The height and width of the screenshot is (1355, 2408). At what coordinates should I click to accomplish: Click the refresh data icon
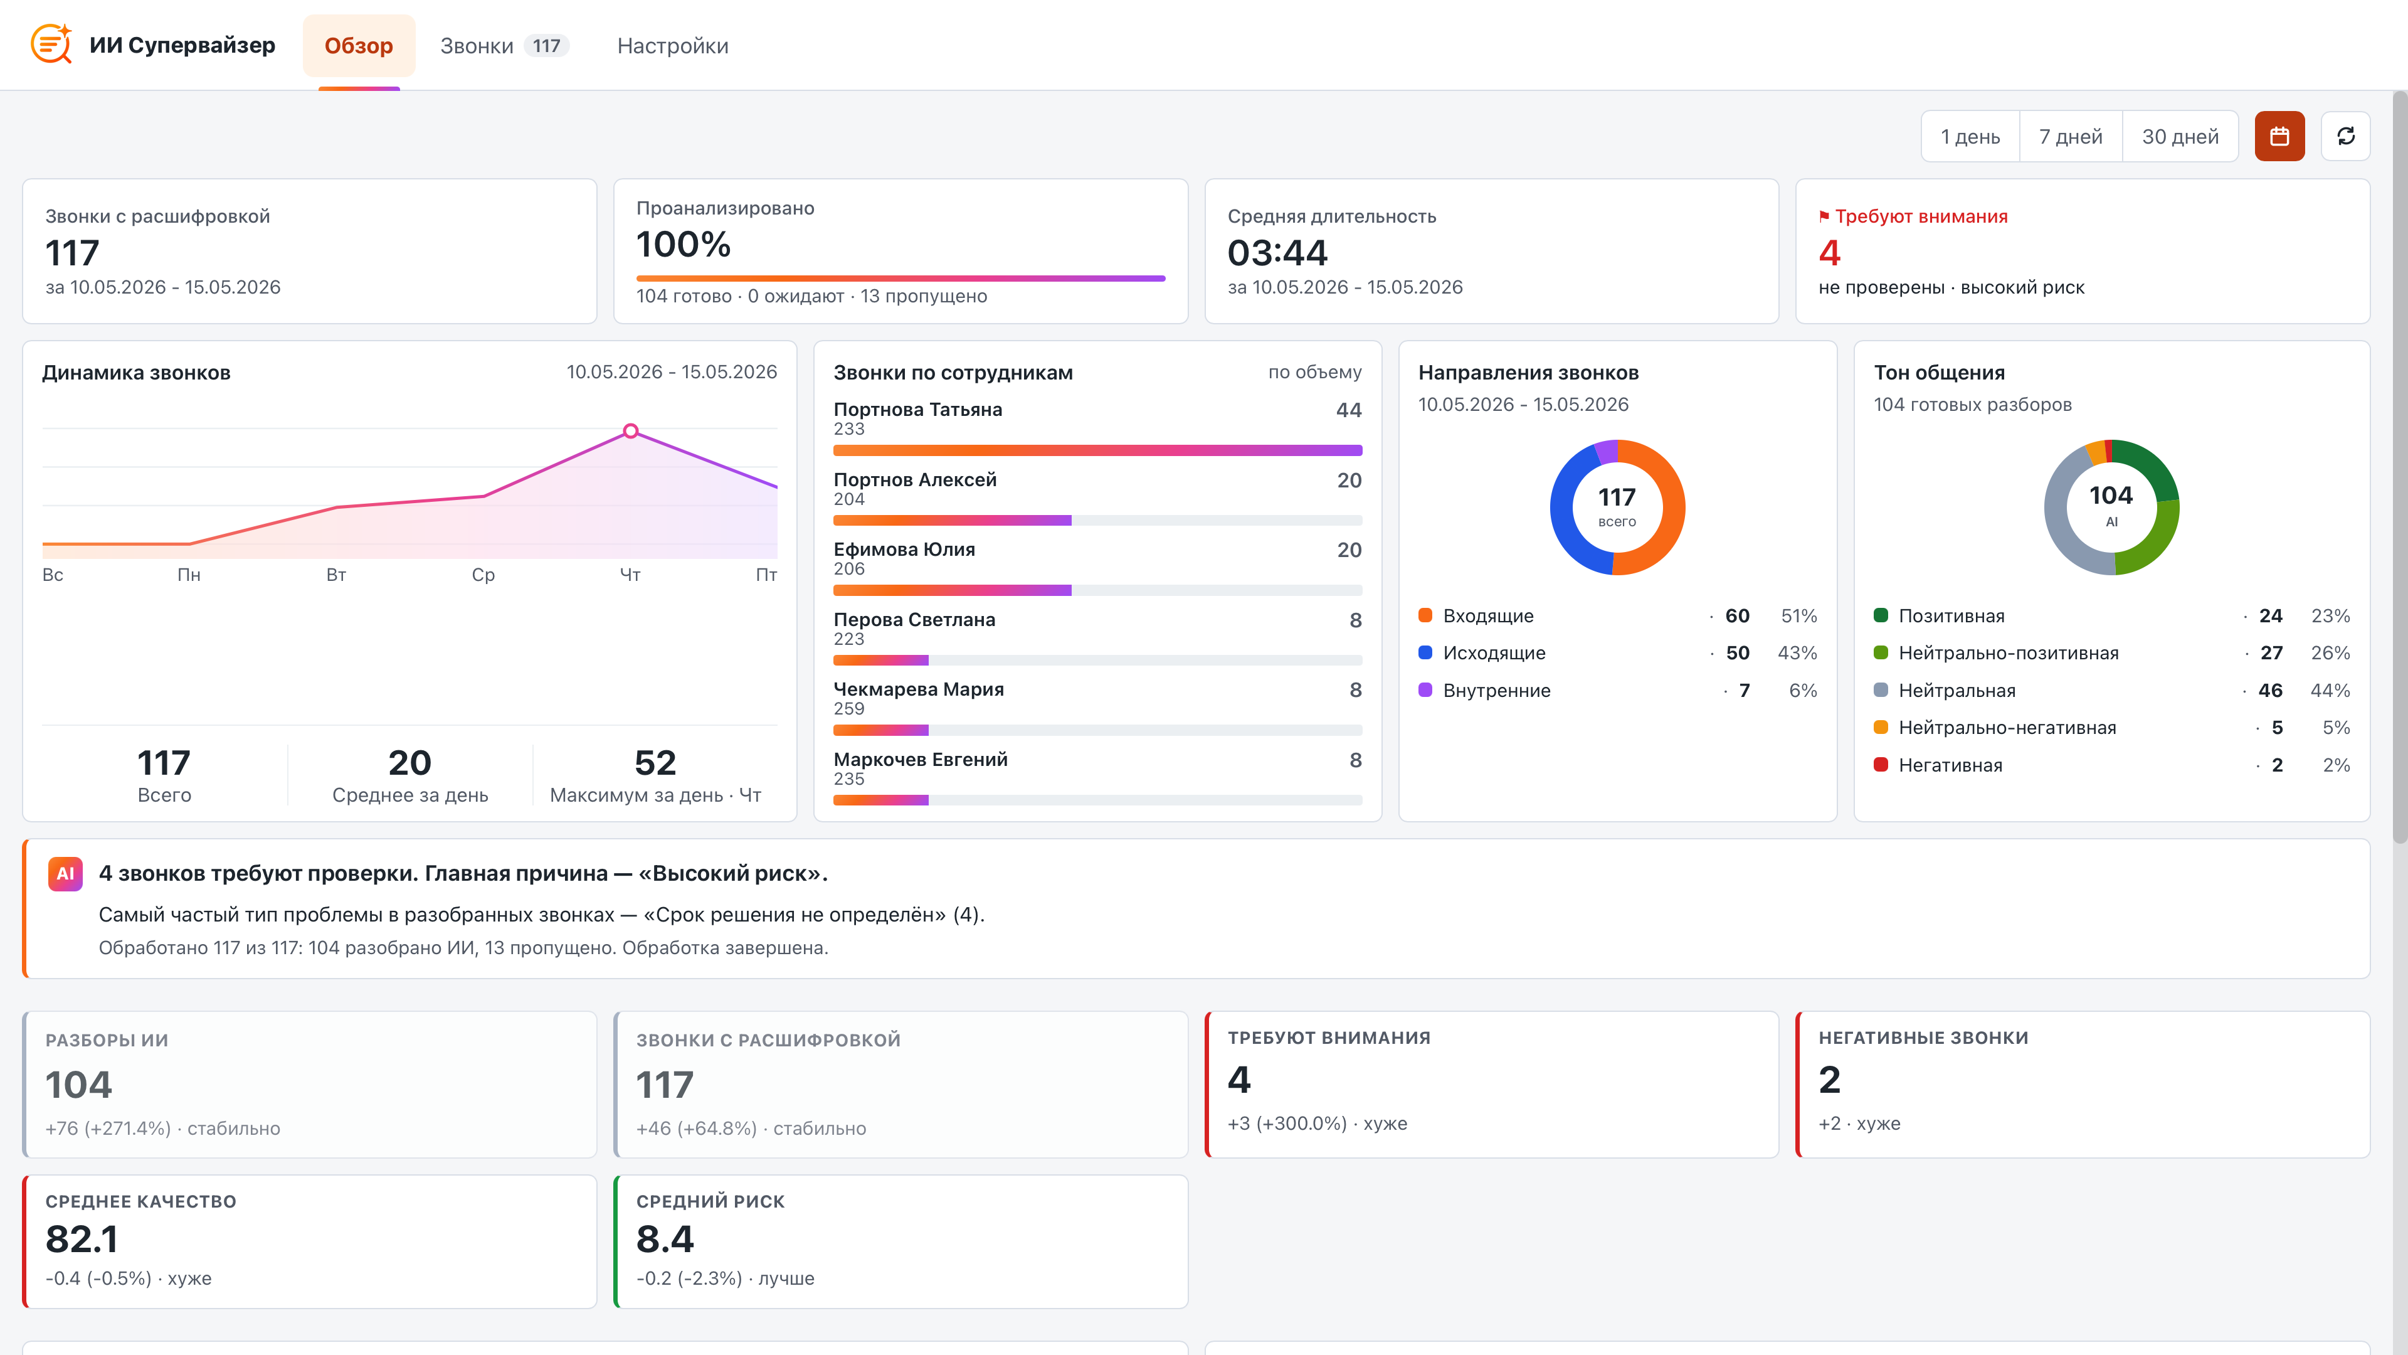2345,137
